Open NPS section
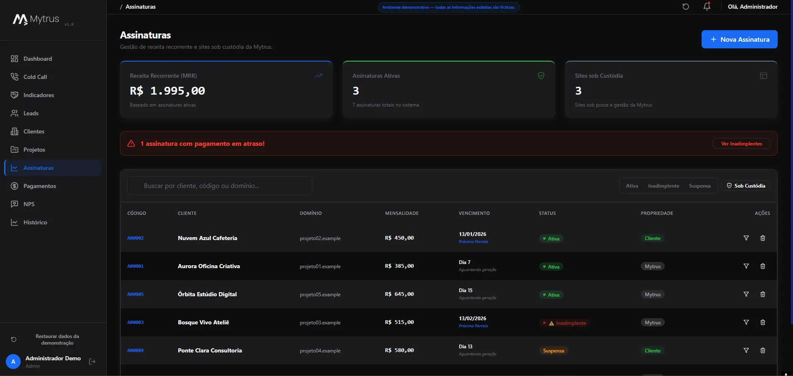 tap(53, 204)
